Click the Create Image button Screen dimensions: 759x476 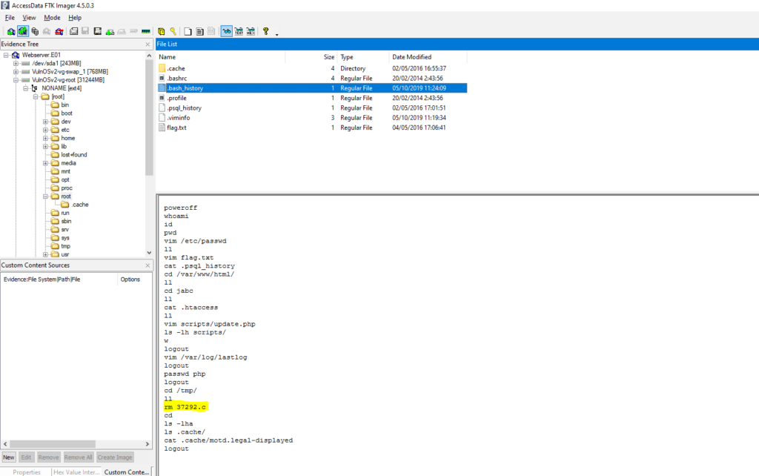tap(115, 457)
